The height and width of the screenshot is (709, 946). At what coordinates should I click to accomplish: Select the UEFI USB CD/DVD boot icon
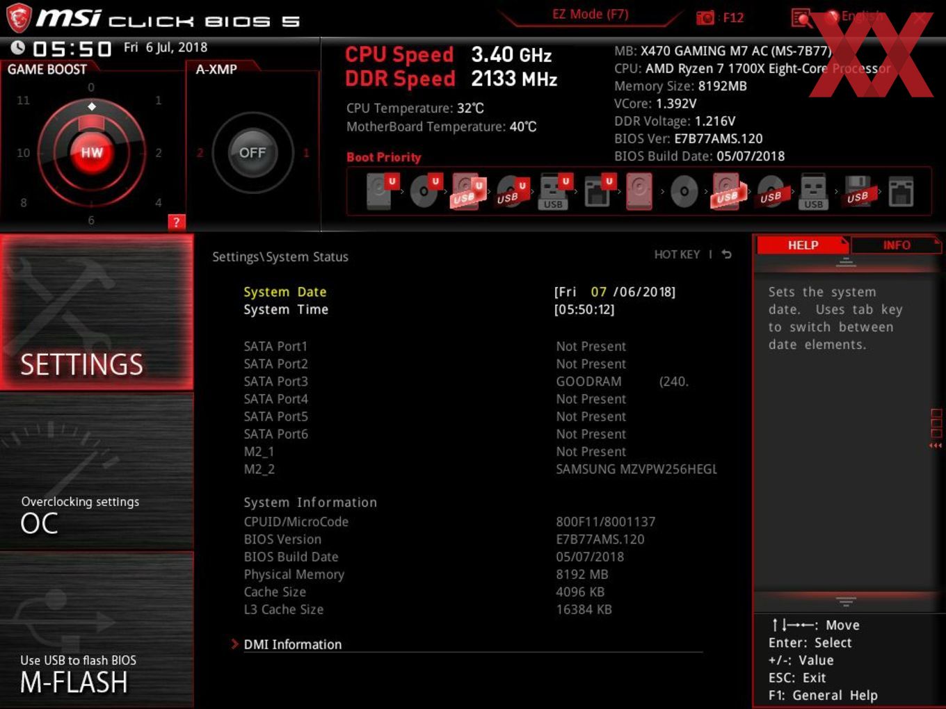(511, 191)
